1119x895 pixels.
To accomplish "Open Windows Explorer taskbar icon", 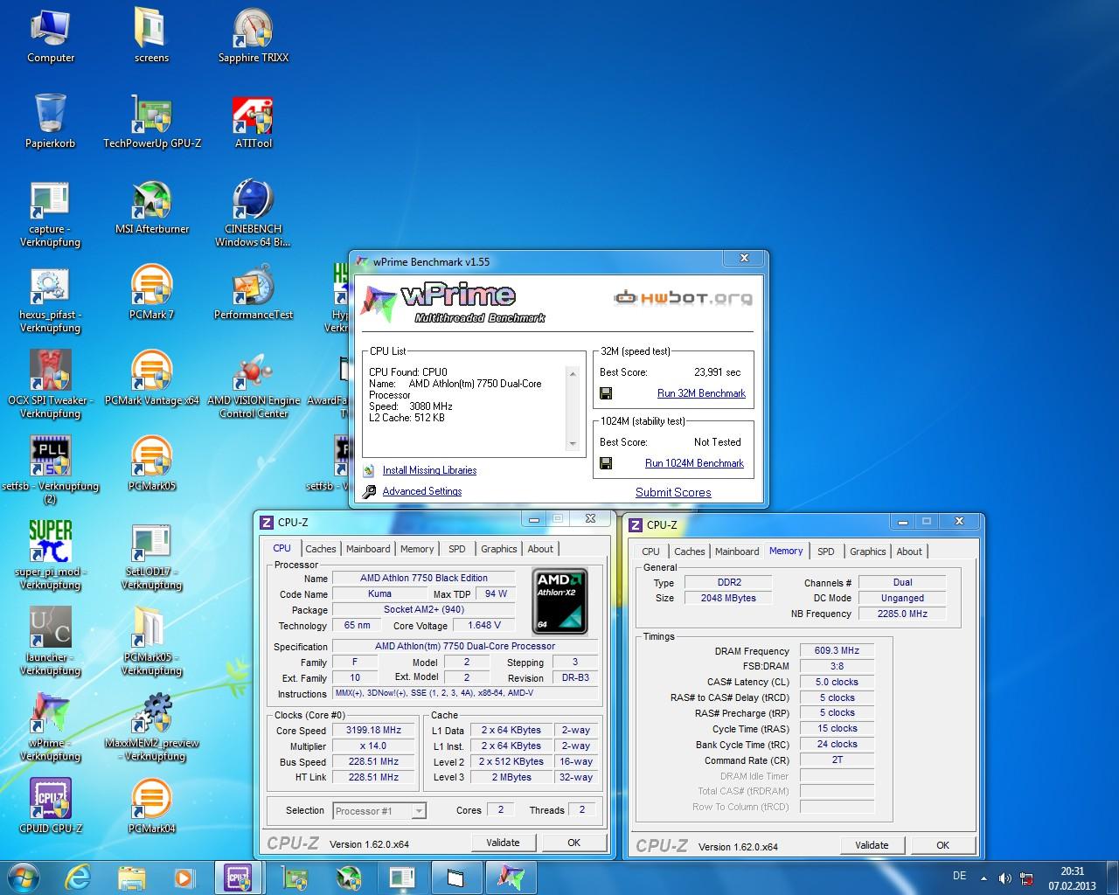I will click(131, 877).
